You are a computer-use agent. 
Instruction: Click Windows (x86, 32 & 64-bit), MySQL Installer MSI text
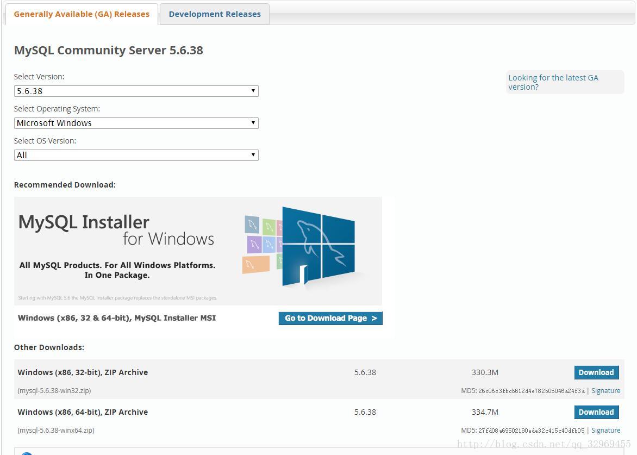[117, 318]
